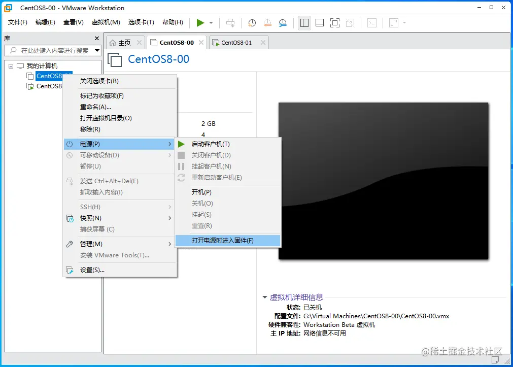Screen dimensions: 513x367
Task: Collapse the 虚拟机详细信息 section
Action: click(265, 297)
